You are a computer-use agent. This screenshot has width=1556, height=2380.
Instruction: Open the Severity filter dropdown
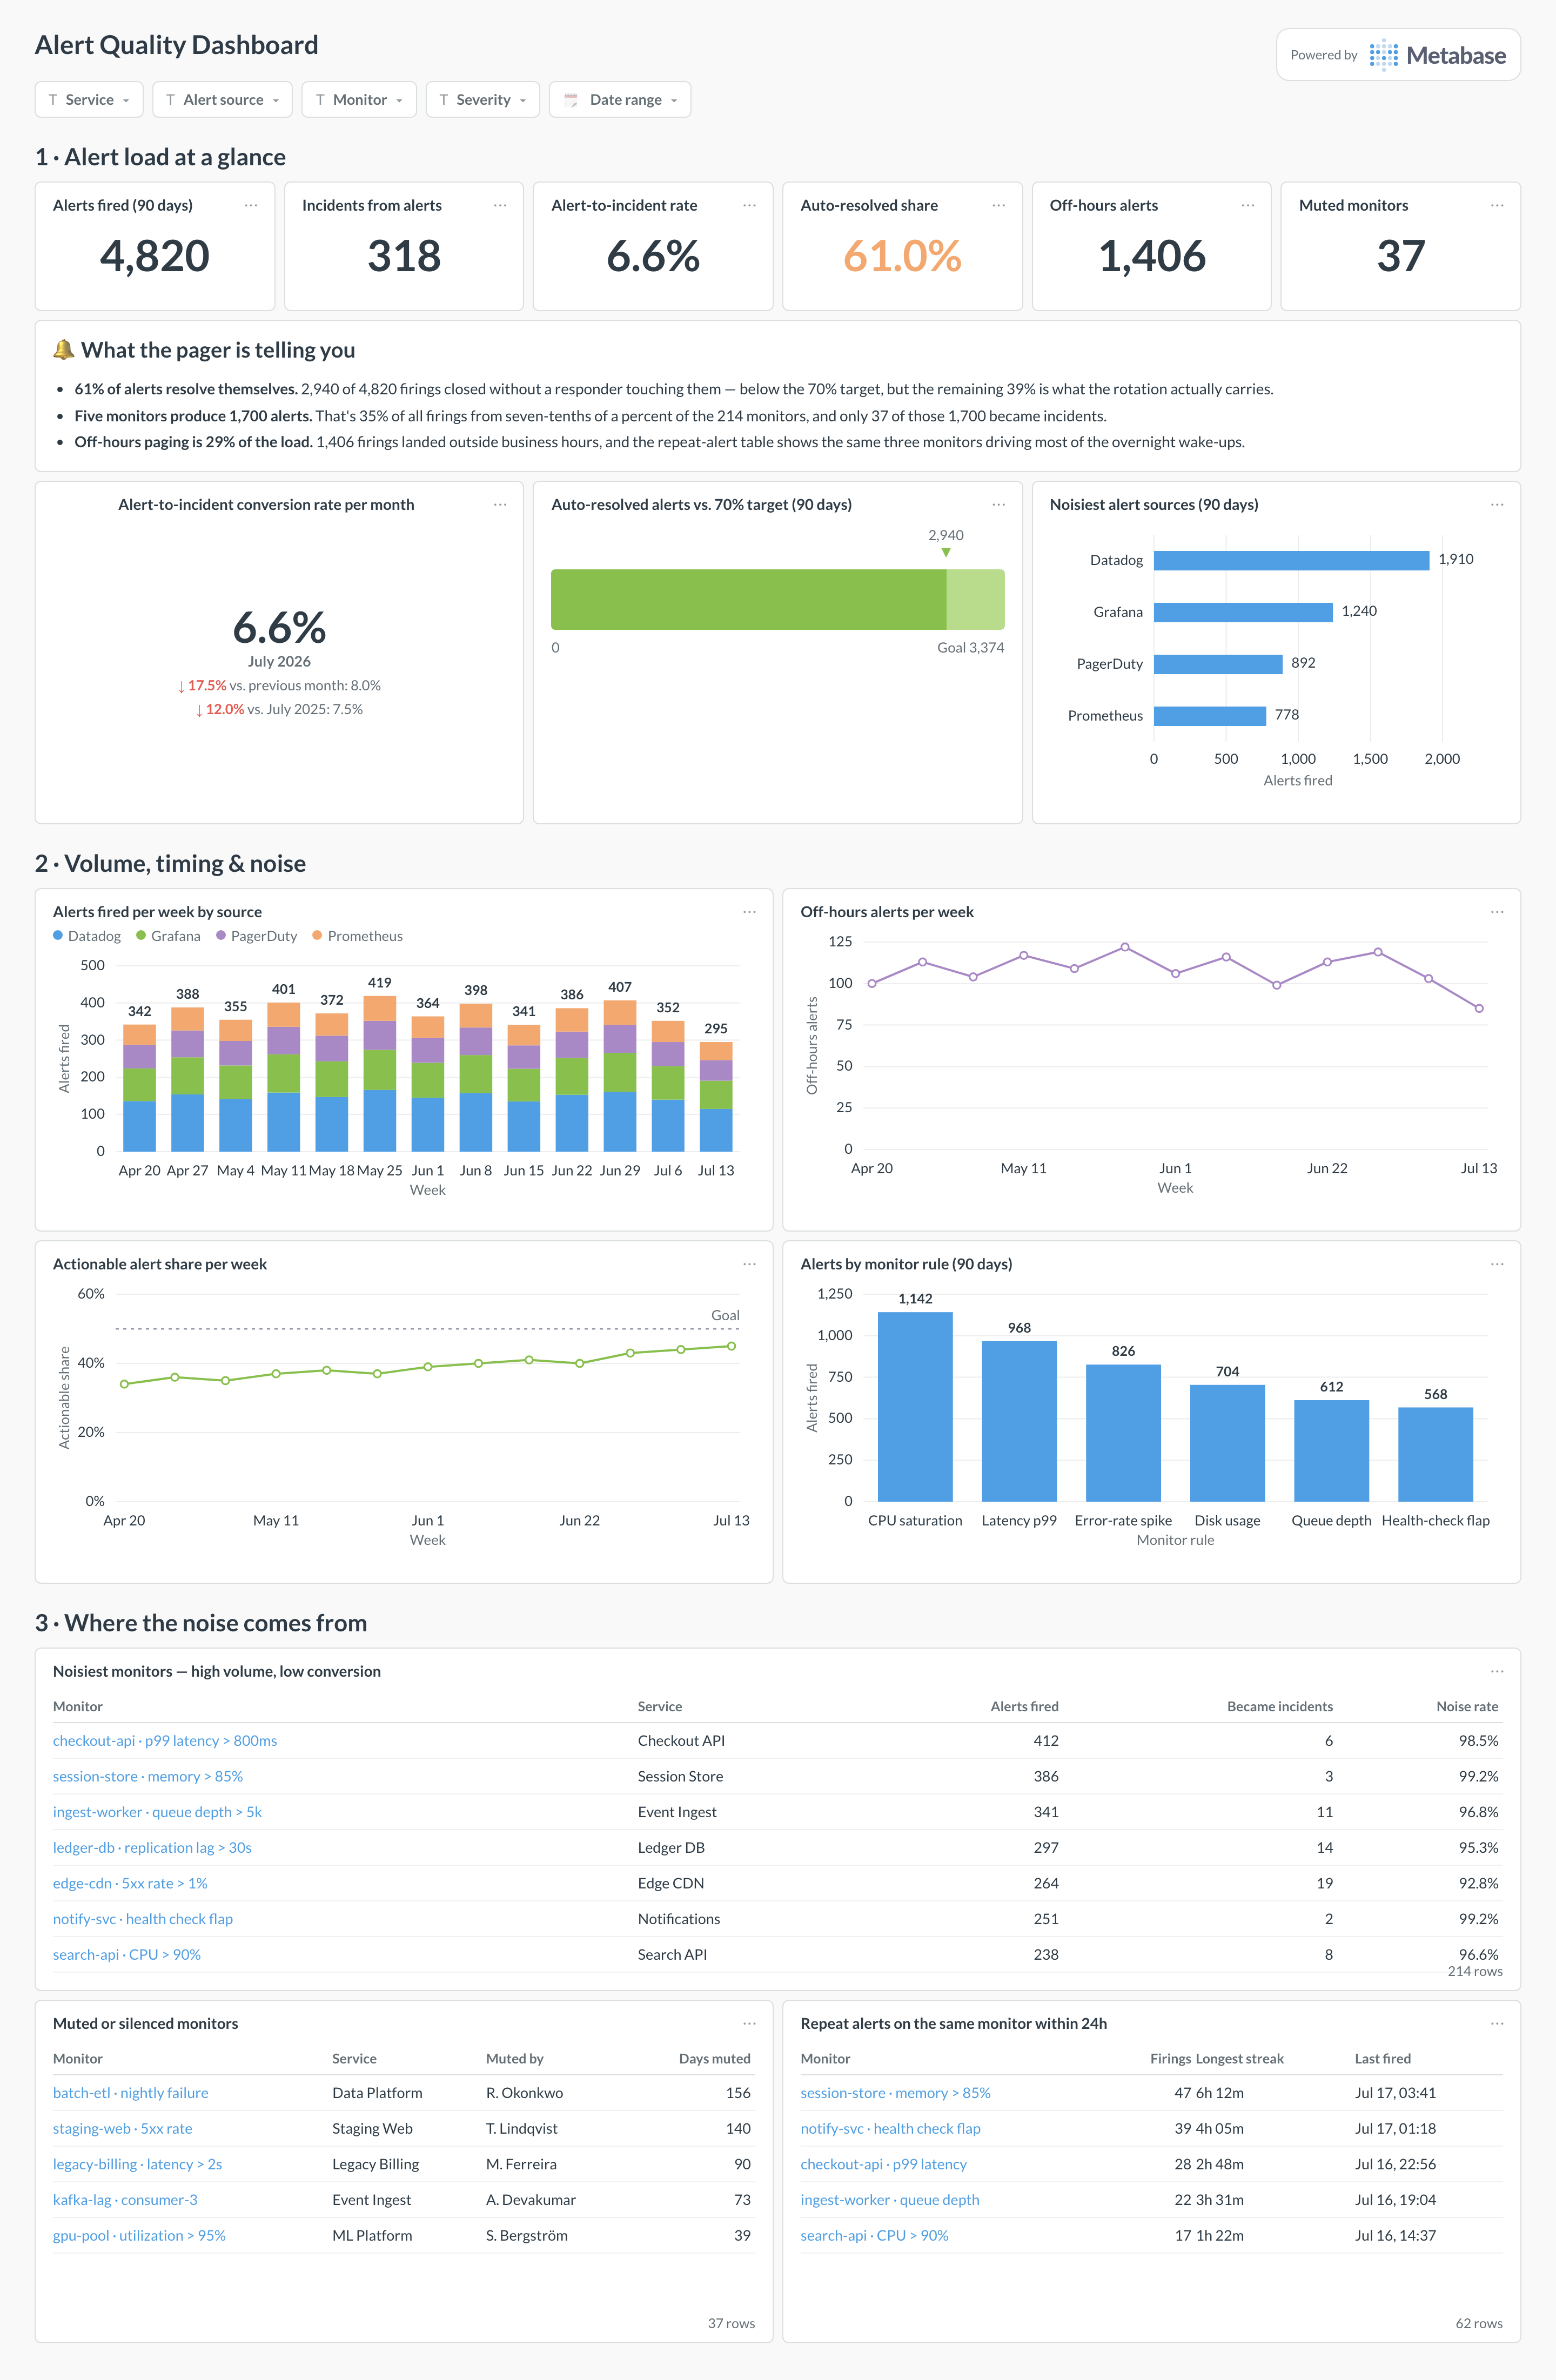click(482, 100)
